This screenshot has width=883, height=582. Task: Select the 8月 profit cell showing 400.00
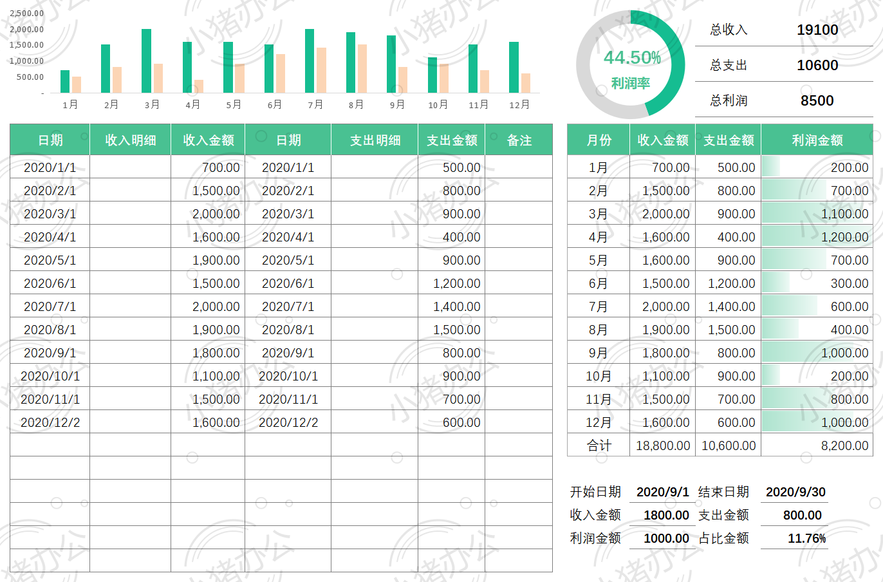click(817, 330)
